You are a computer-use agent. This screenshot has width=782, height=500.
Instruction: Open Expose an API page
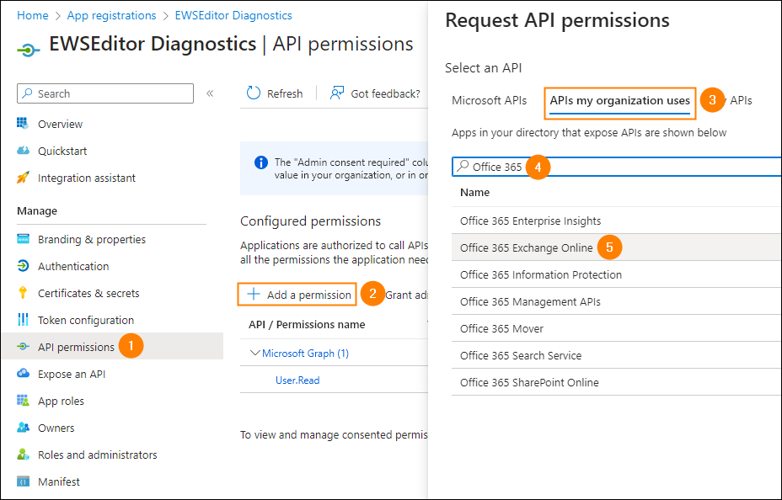(x=72, y=374)
